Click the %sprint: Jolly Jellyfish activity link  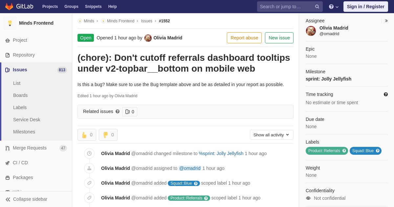(x=221, y=153)
